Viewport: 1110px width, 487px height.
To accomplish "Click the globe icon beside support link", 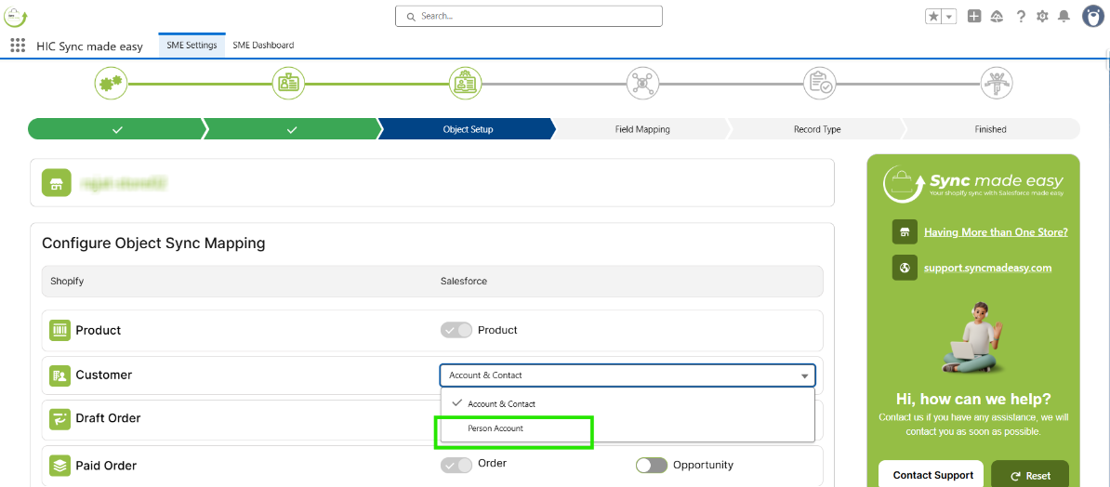I will [x=905, y=268].
